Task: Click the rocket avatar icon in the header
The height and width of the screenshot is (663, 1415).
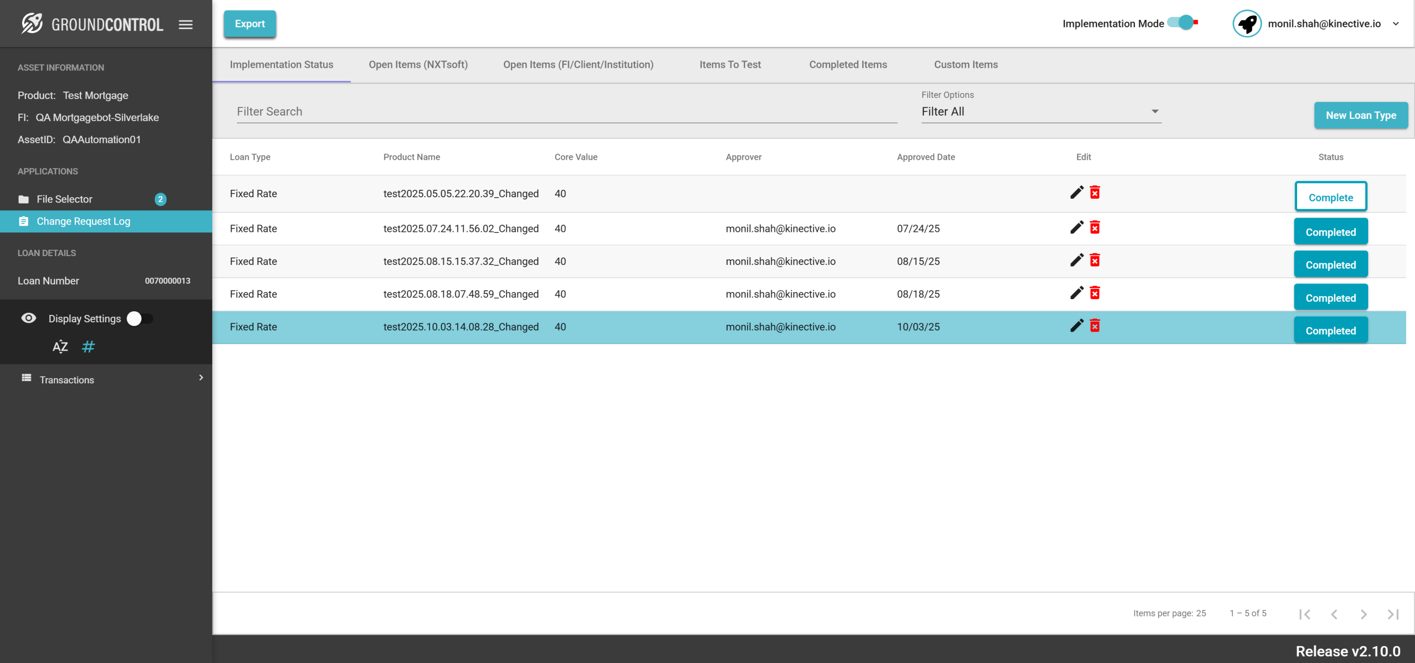Action: (1247, 24)
